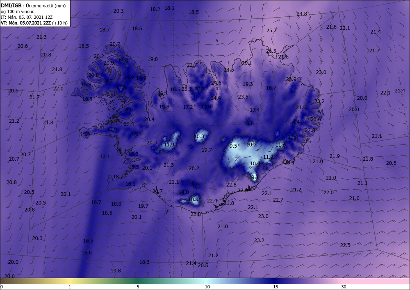This screenshot has height=290, width=410.
Task: Select the 16.4 value on the map
Action: (87, 99)
